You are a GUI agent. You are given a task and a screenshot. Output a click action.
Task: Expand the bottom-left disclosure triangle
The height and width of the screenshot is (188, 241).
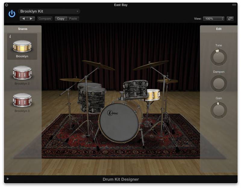tap(8, 179)
